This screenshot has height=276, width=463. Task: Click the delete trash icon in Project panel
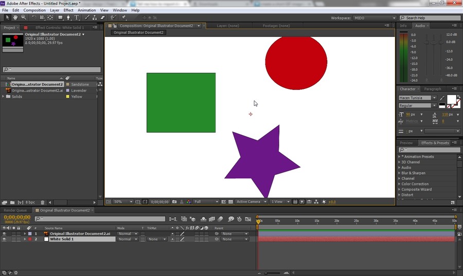[43, 203]
